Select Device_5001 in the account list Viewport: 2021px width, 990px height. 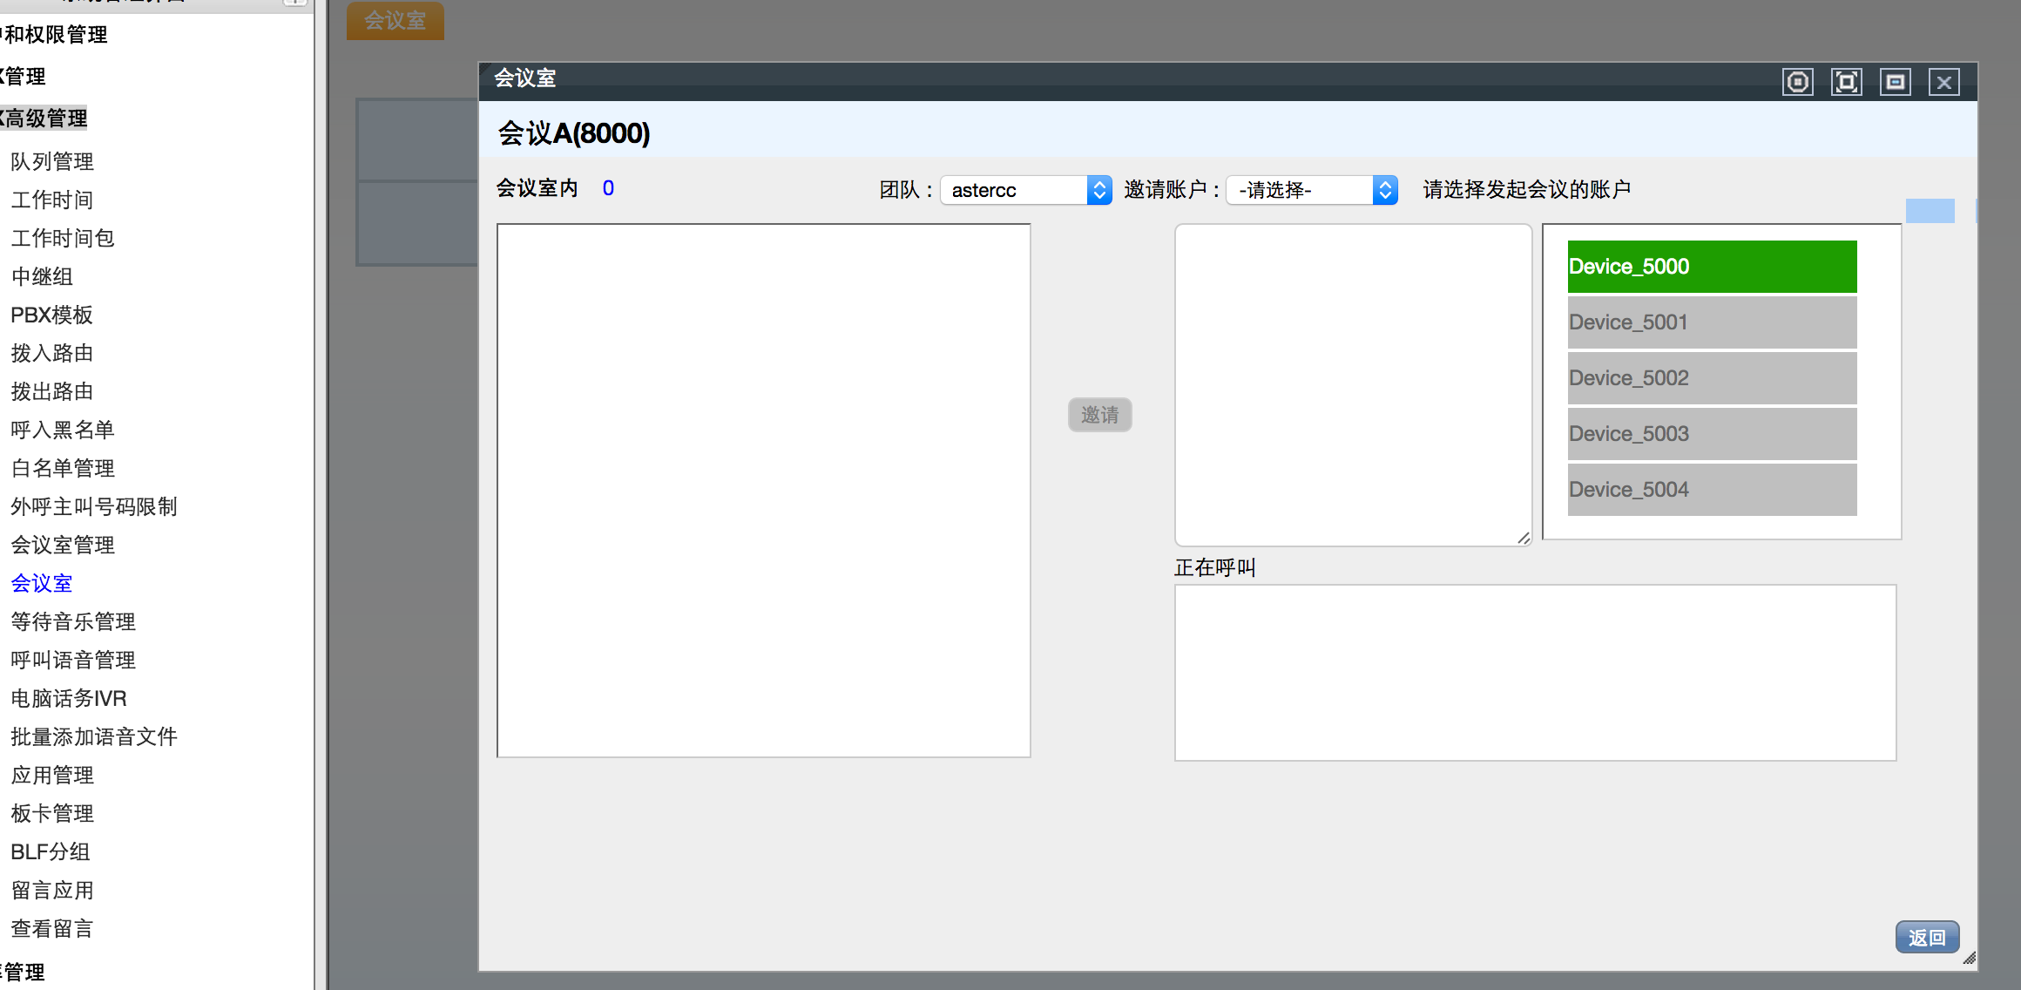1711,322
